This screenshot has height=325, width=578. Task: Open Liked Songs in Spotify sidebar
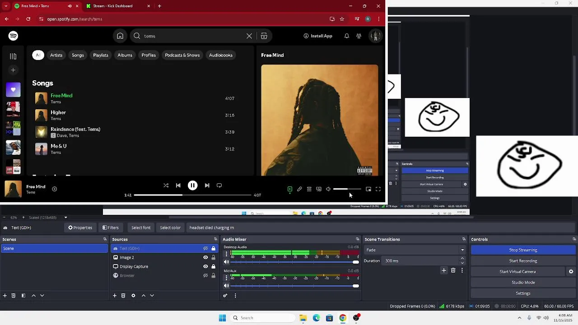13,90
